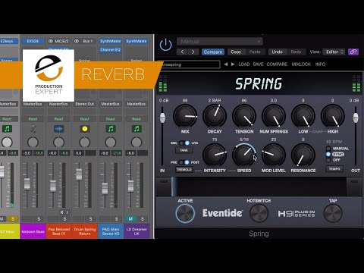364x273 pixels.
Task: Click the TAP footswitch
Action: [x=333, y=213]
